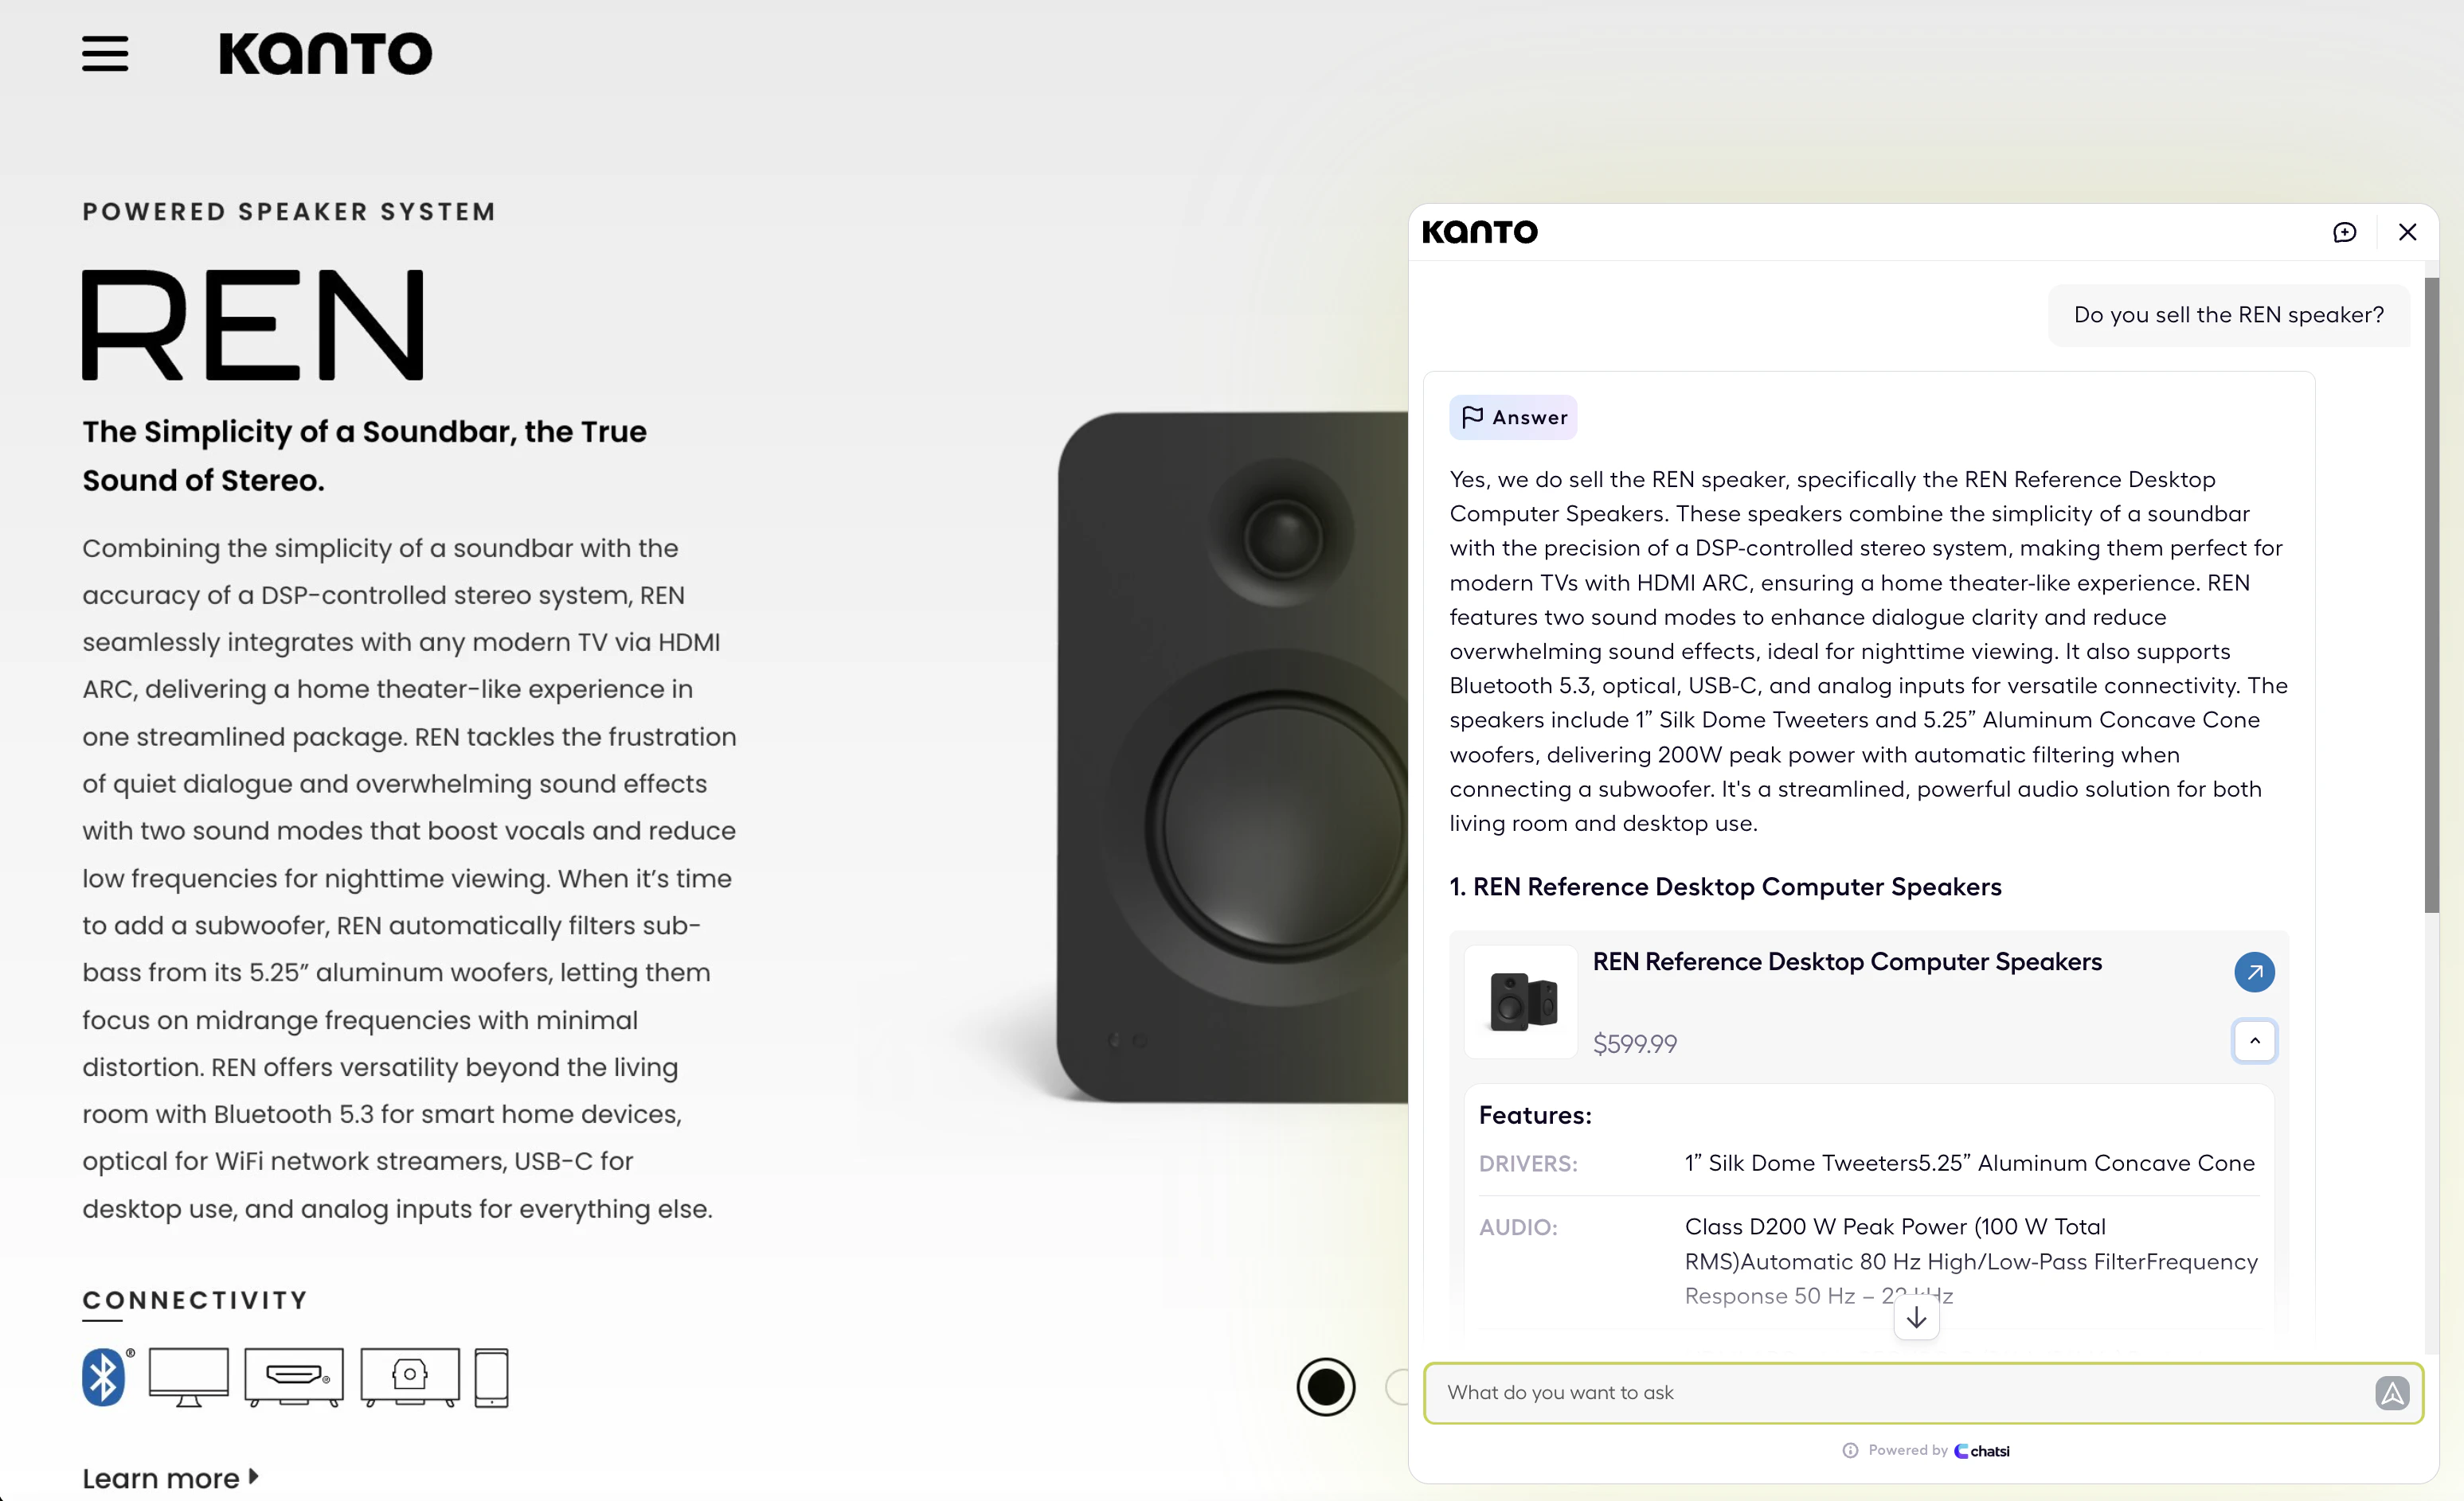Start a new chat with the plus bubble icon
This screenshot has width=2464, height=1501.
(x=2344, y=233)
